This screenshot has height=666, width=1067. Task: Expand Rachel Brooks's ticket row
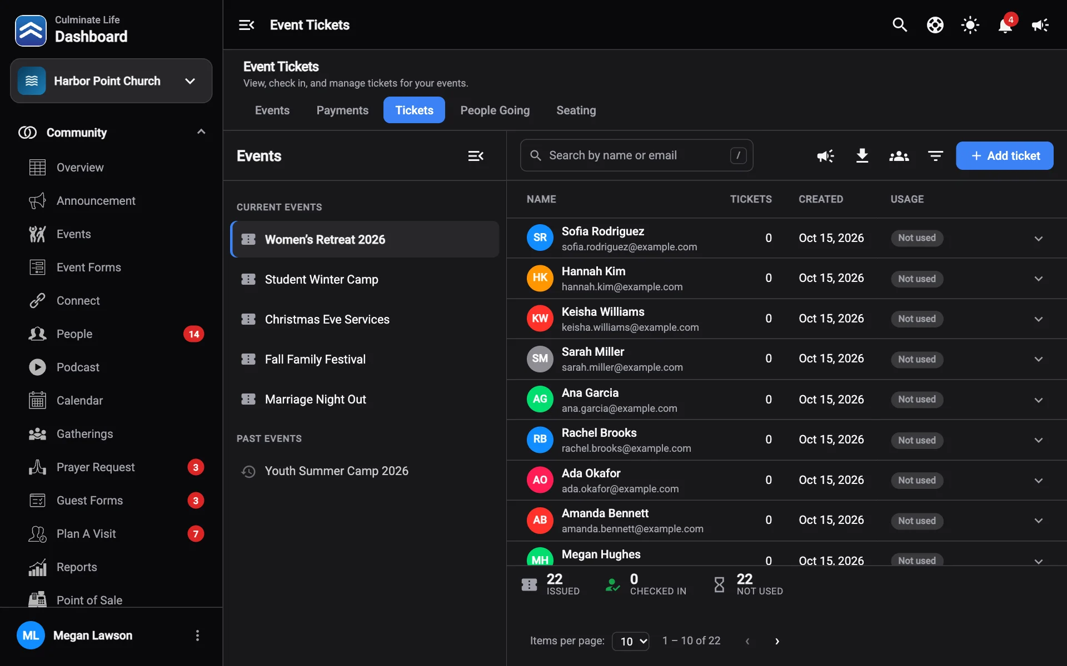point(1038,440)
